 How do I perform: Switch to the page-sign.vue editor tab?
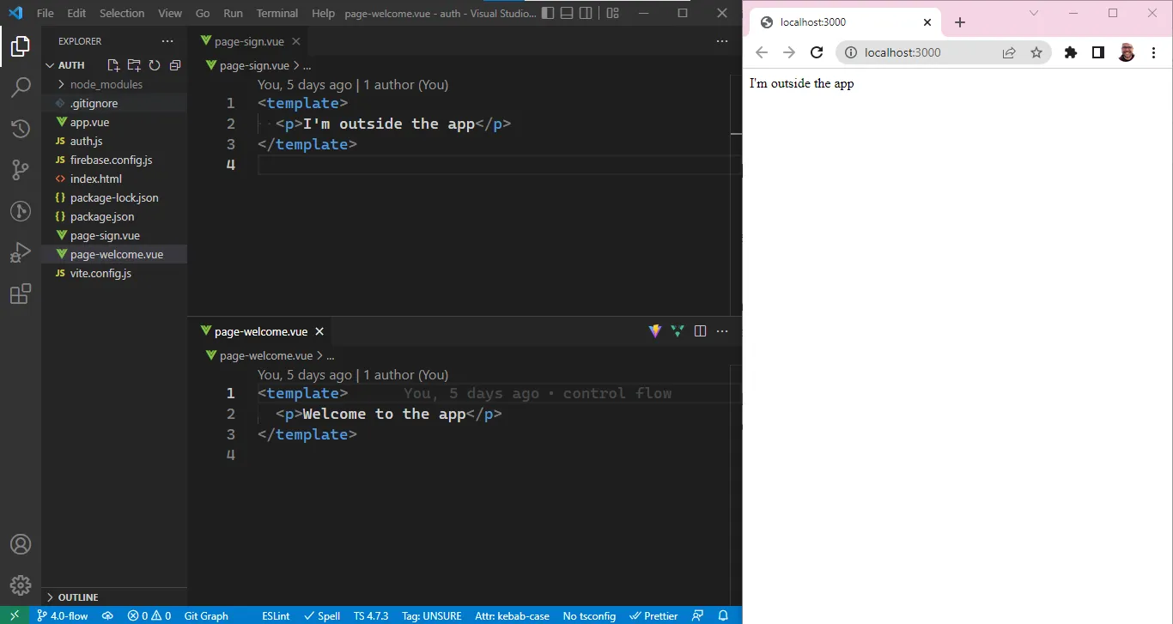click(249, 40)
